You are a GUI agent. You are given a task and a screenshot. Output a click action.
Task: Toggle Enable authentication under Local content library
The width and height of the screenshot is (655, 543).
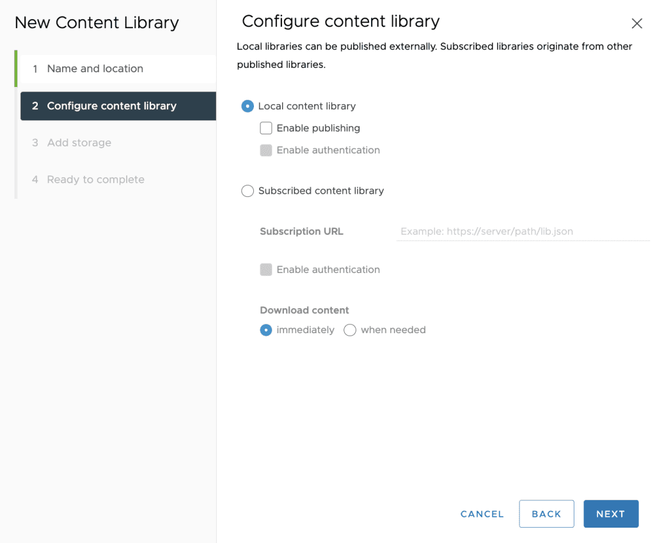point(266,150)
